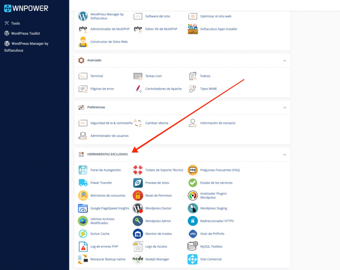The width and height of the screenshot is (340, 270).
Task: Open the Terminal icon
Action: coord(83,76)
